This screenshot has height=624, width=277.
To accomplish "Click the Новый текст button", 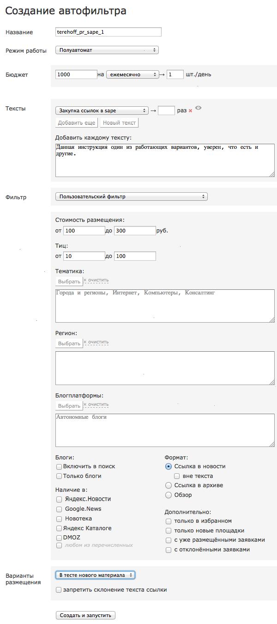I will (x=119, y=122).
